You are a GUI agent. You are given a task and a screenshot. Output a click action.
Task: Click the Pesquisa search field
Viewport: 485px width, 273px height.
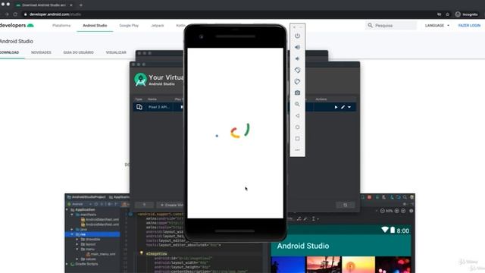pyautogui.click(x=391, y=25)
